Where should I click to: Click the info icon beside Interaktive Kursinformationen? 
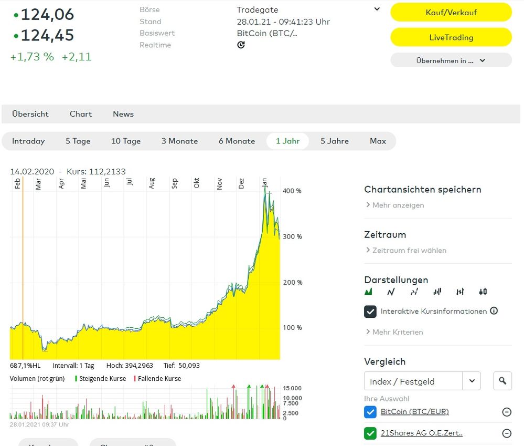click(x=494, y=311)
